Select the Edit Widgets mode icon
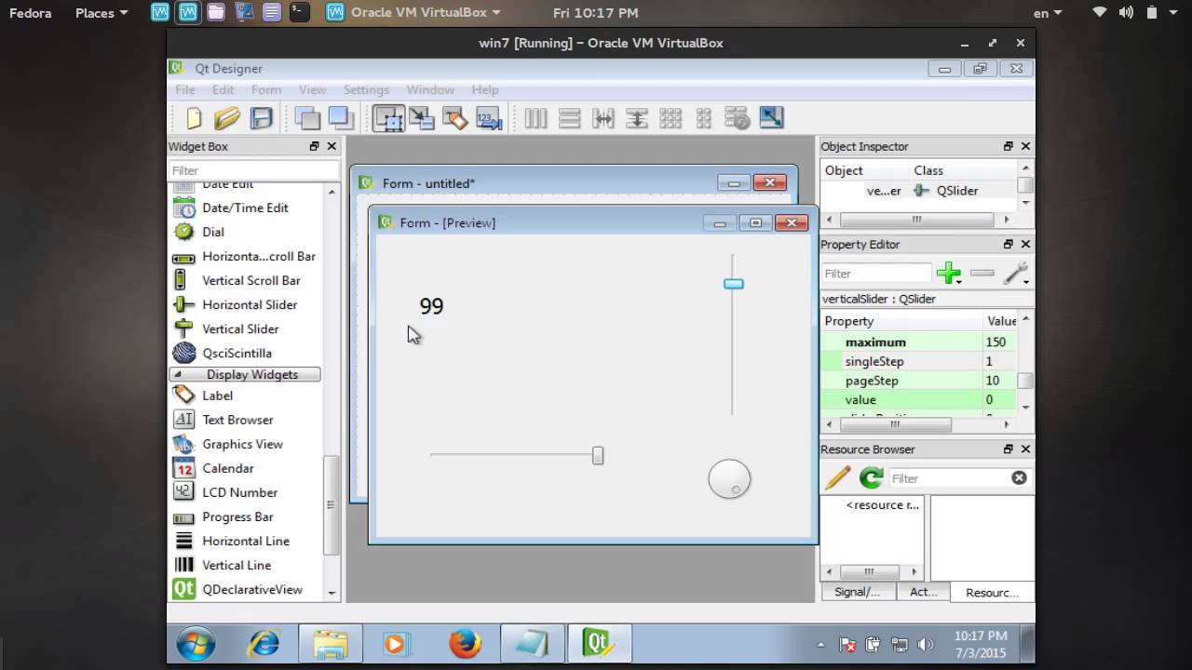 388,118
